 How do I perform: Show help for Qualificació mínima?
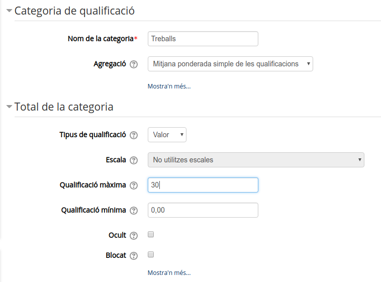click(x=134, y=210)
